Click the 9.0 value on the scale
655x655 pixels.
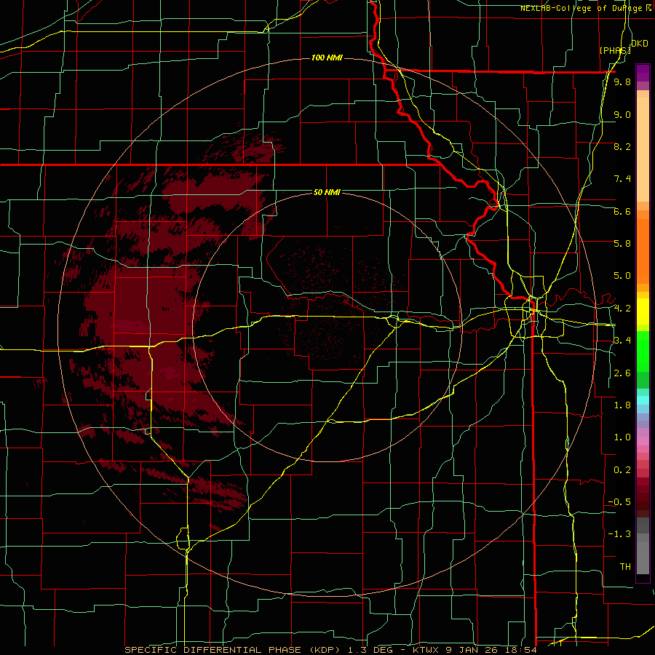[622, 114]
